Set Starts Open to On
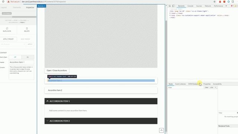The height and width of the screenshot is (134, 238). point(28,57)
